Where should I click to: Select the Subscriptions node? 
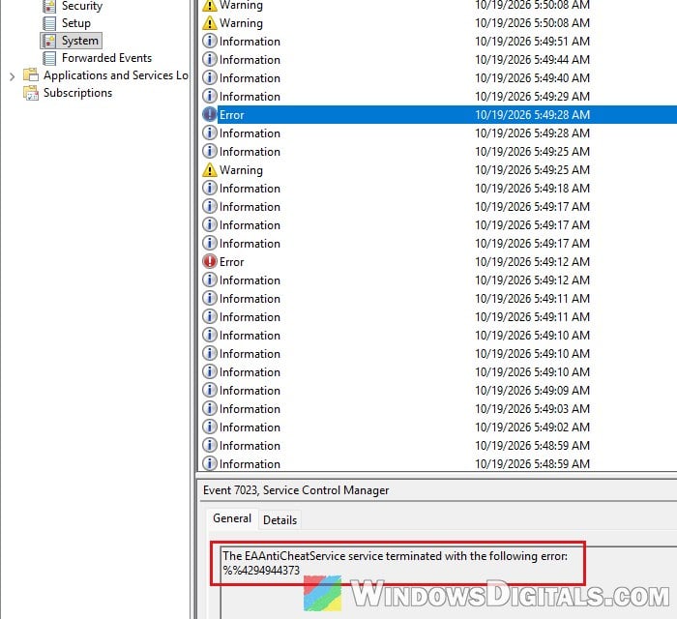[x=77, y=93]
